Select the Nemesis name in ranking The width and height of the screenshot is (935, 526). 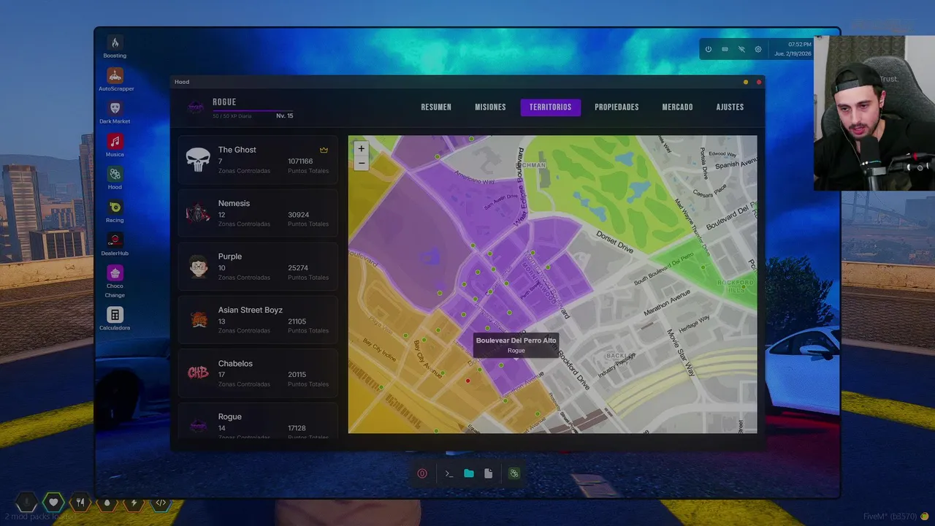pos(234,203)
